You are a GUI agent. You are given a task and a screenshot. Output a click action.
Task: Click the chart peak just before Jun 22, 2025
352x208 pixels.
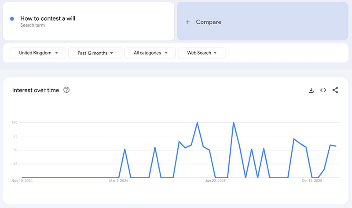tap(197, 123)
